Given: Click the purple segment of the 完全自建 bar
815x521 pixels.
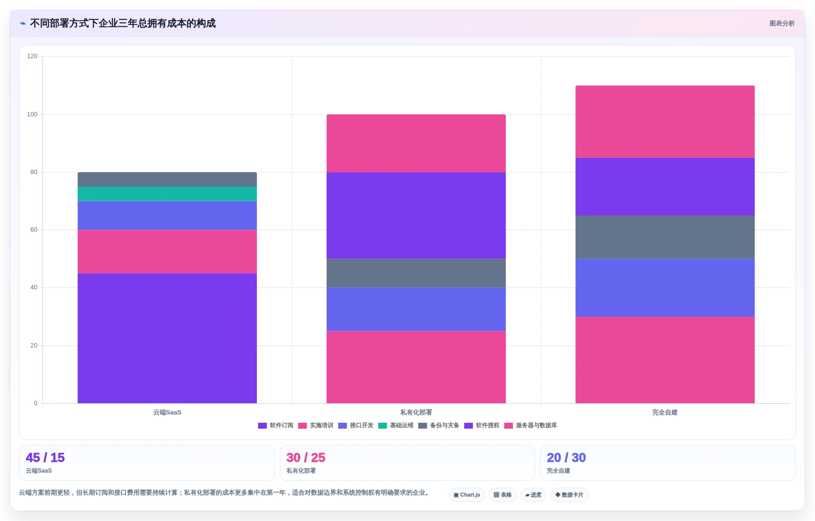Looking at the screenshot, I should click(665, 187).
